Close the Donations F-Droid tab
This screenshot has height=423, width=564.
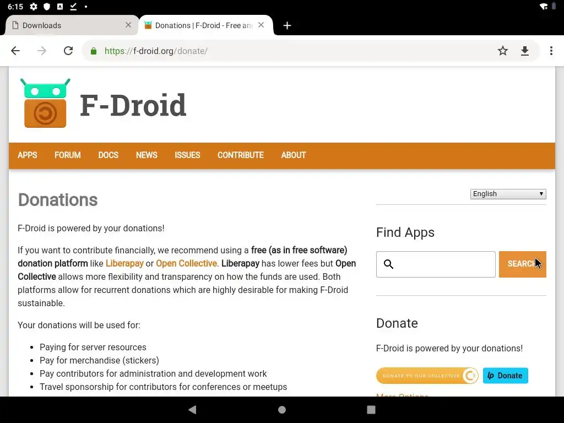261,25
